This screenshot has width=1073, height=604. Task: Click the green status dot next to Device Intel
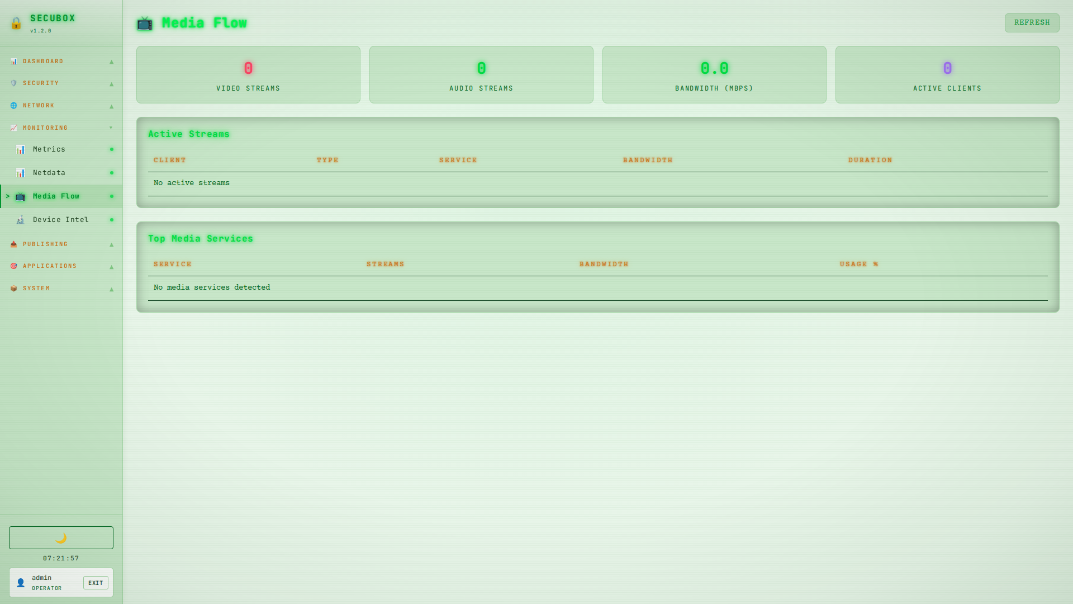[x=112, y=220]
